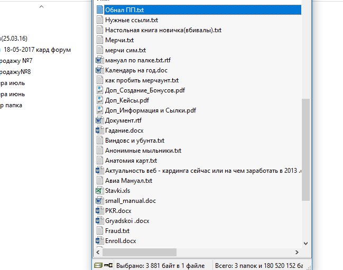The width and height of the screenshot is (343, 270).
Task: Click the Word icon of small_manual.doc
Action: (x=99, y=201)
